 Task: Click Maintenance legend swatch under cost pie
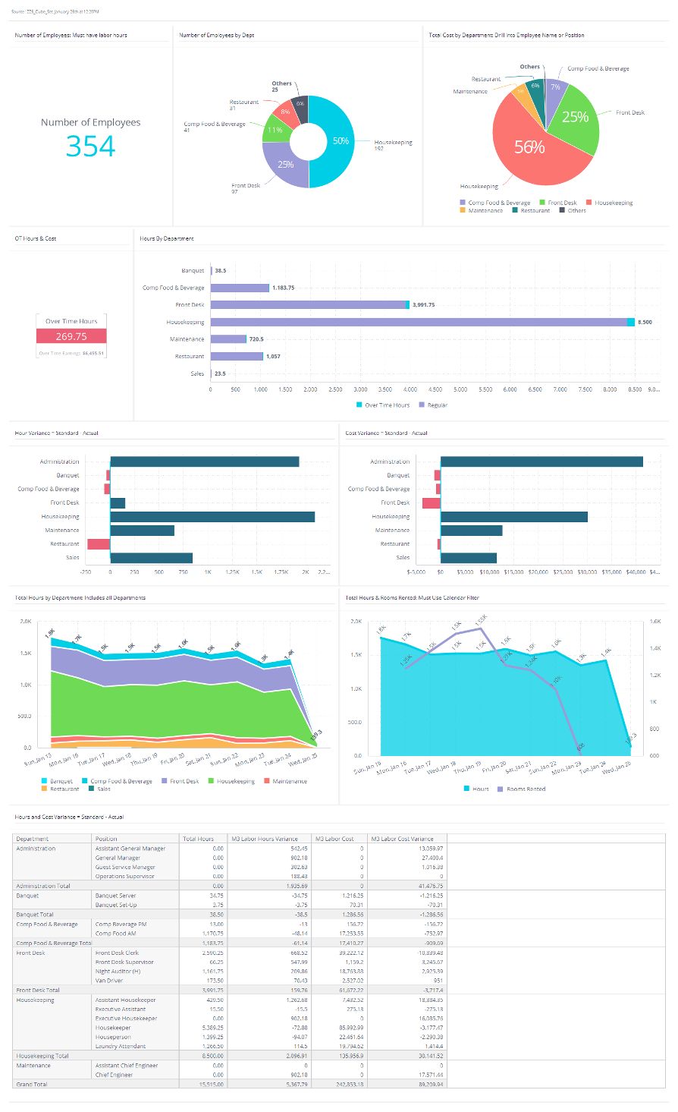click(463, 211)
